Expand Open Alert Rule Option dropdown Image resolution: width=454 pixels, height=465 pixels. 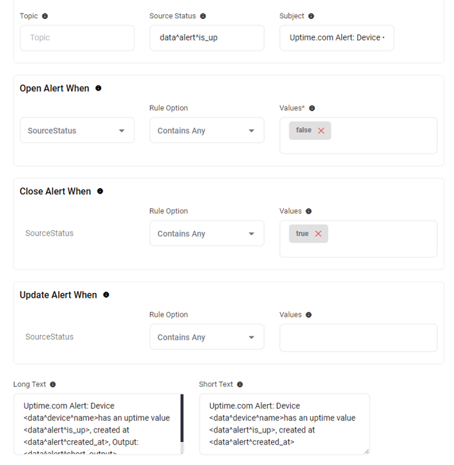tap(207, 131)
